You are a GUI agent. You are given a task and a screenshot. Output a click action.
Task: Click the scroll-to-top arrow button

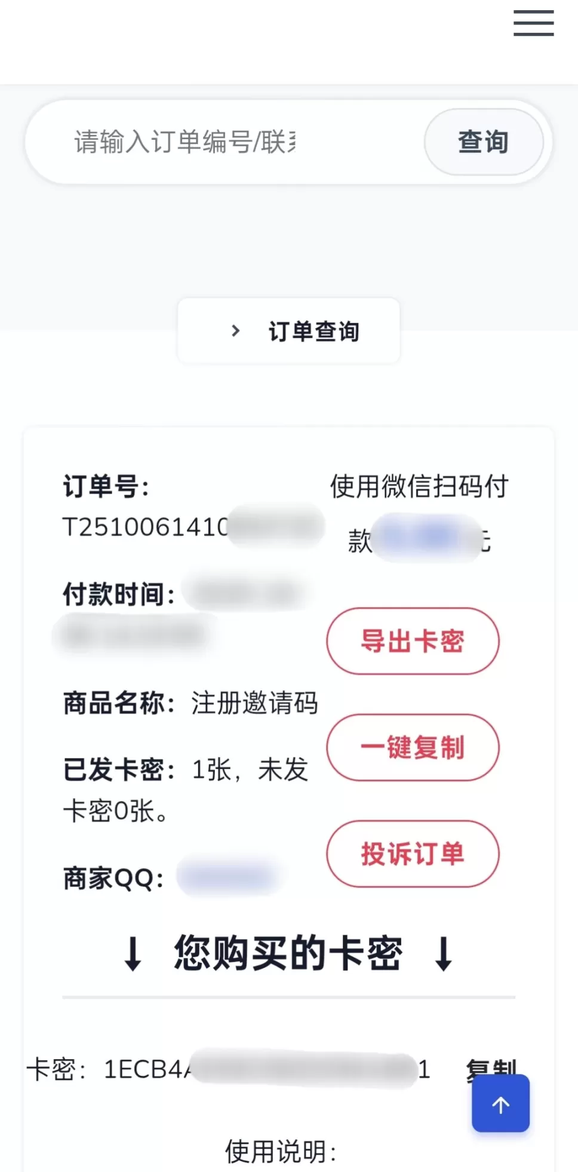click(x=500, y=1103)
